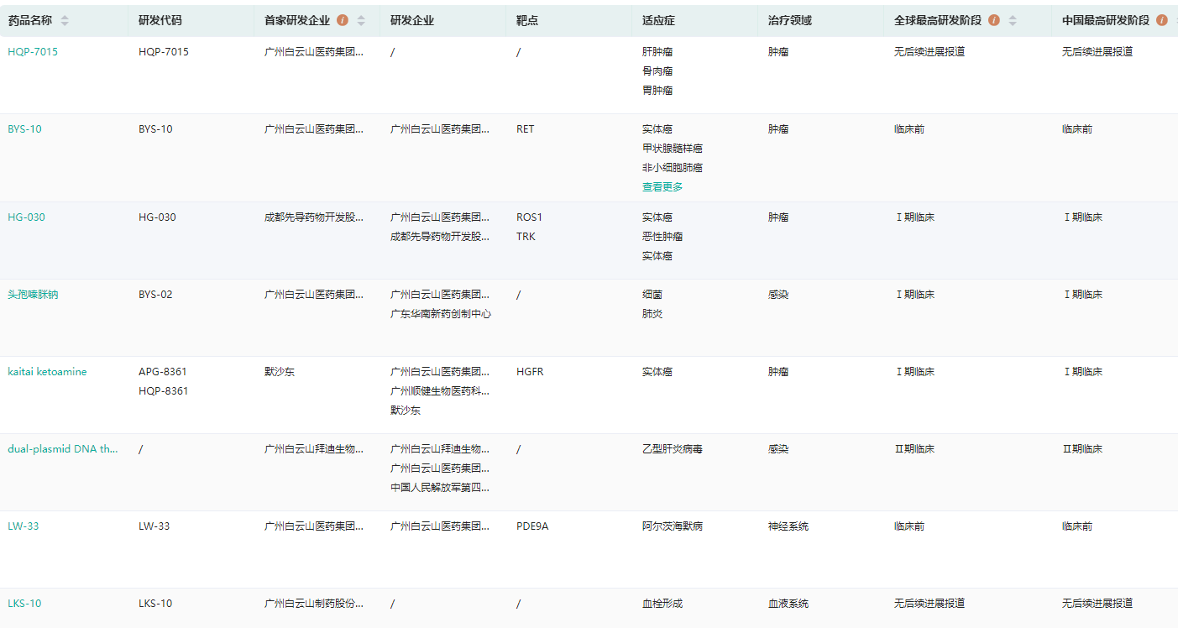Open the HQP-7015 drug name link
This screenshot has height=628, width=1178.
tap(33, 52)
